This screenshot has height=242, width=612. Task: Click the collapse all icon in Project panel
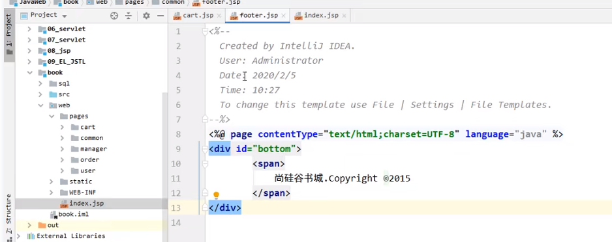[x=129, y=16]
